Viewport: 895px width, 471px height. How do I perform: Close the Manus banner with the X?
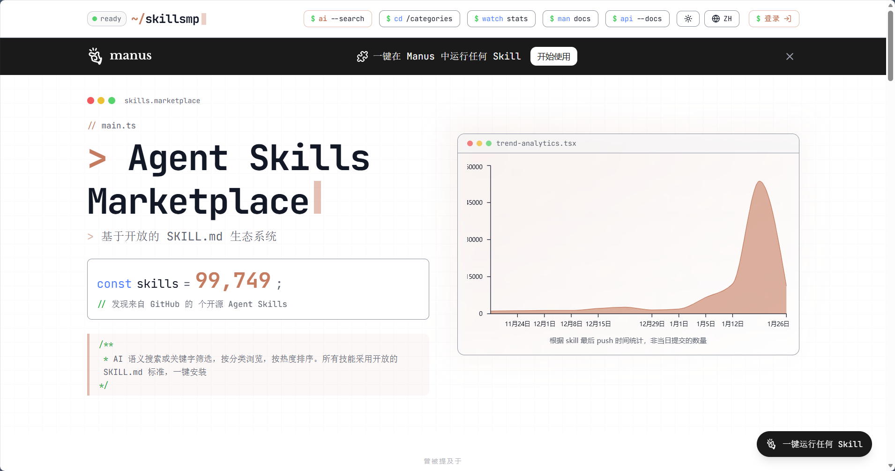pyautogui.click(x=790, y=56)
